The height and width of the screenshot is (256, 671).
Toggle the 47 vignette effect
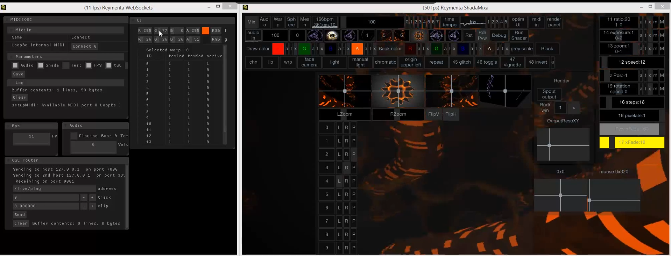512,62
